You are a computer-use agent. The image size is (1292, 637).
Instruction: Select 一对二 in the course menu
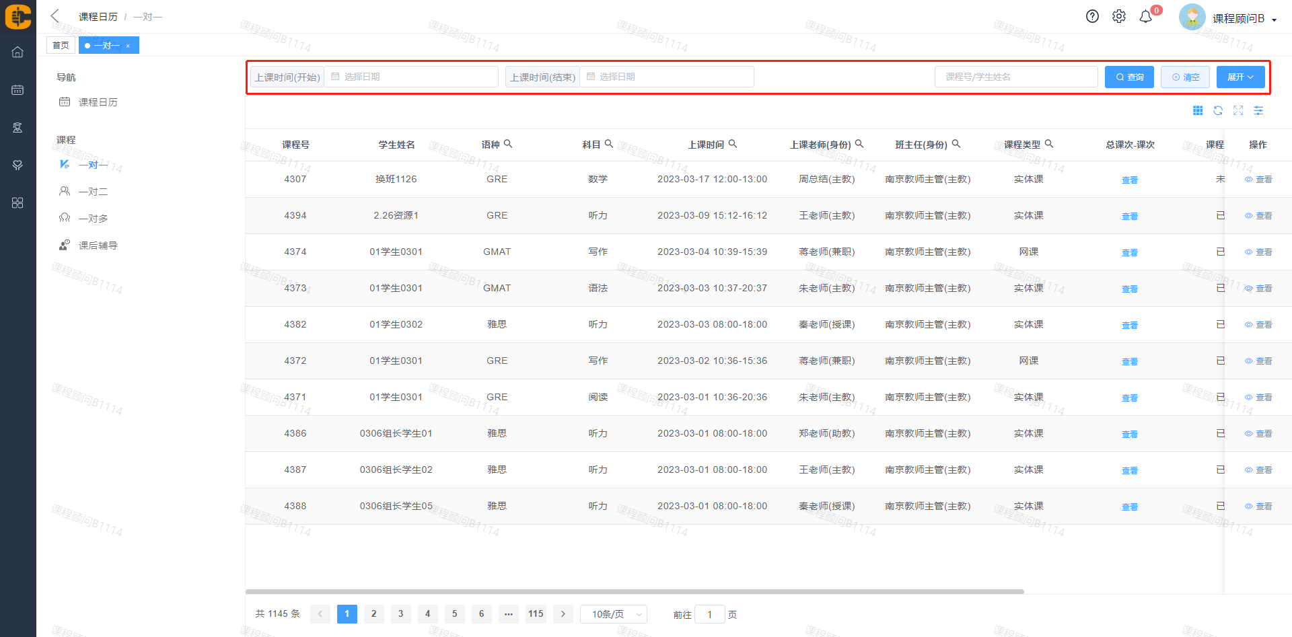coord(93,192)
